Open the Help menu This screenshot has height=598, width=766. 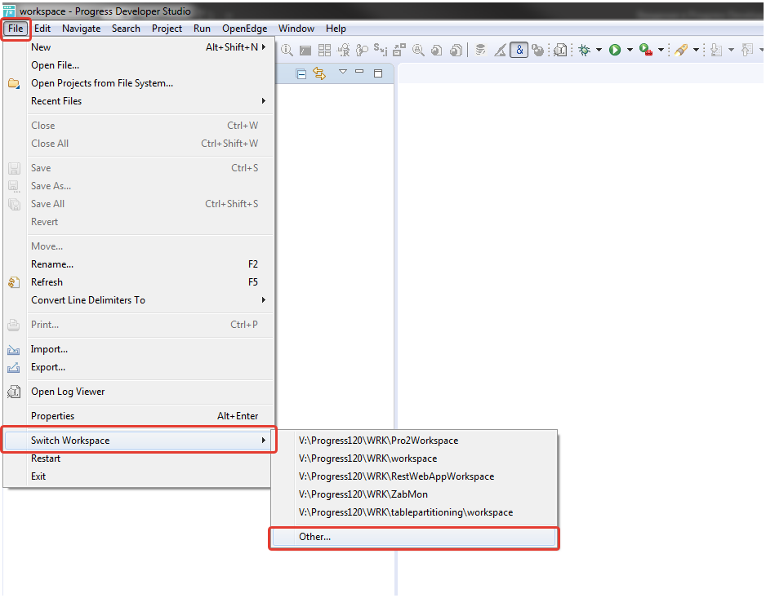point(336,29)
